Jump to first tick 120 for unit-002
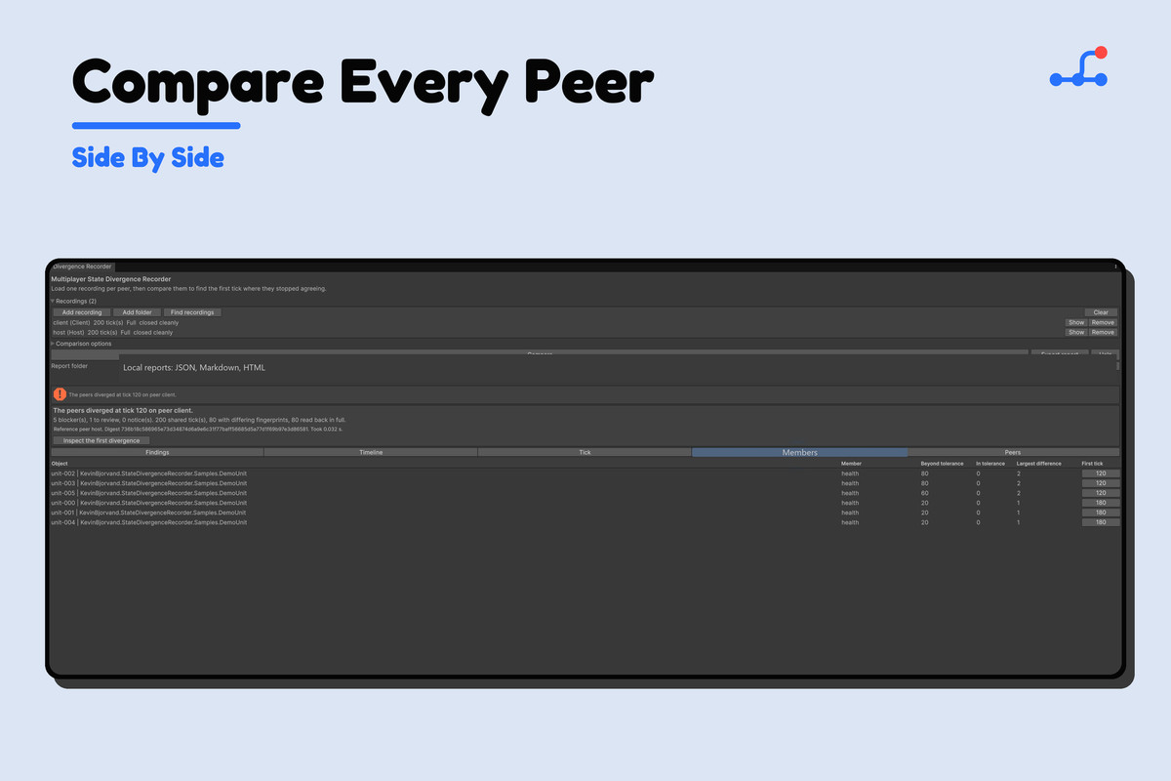 tap(1101, 473)
